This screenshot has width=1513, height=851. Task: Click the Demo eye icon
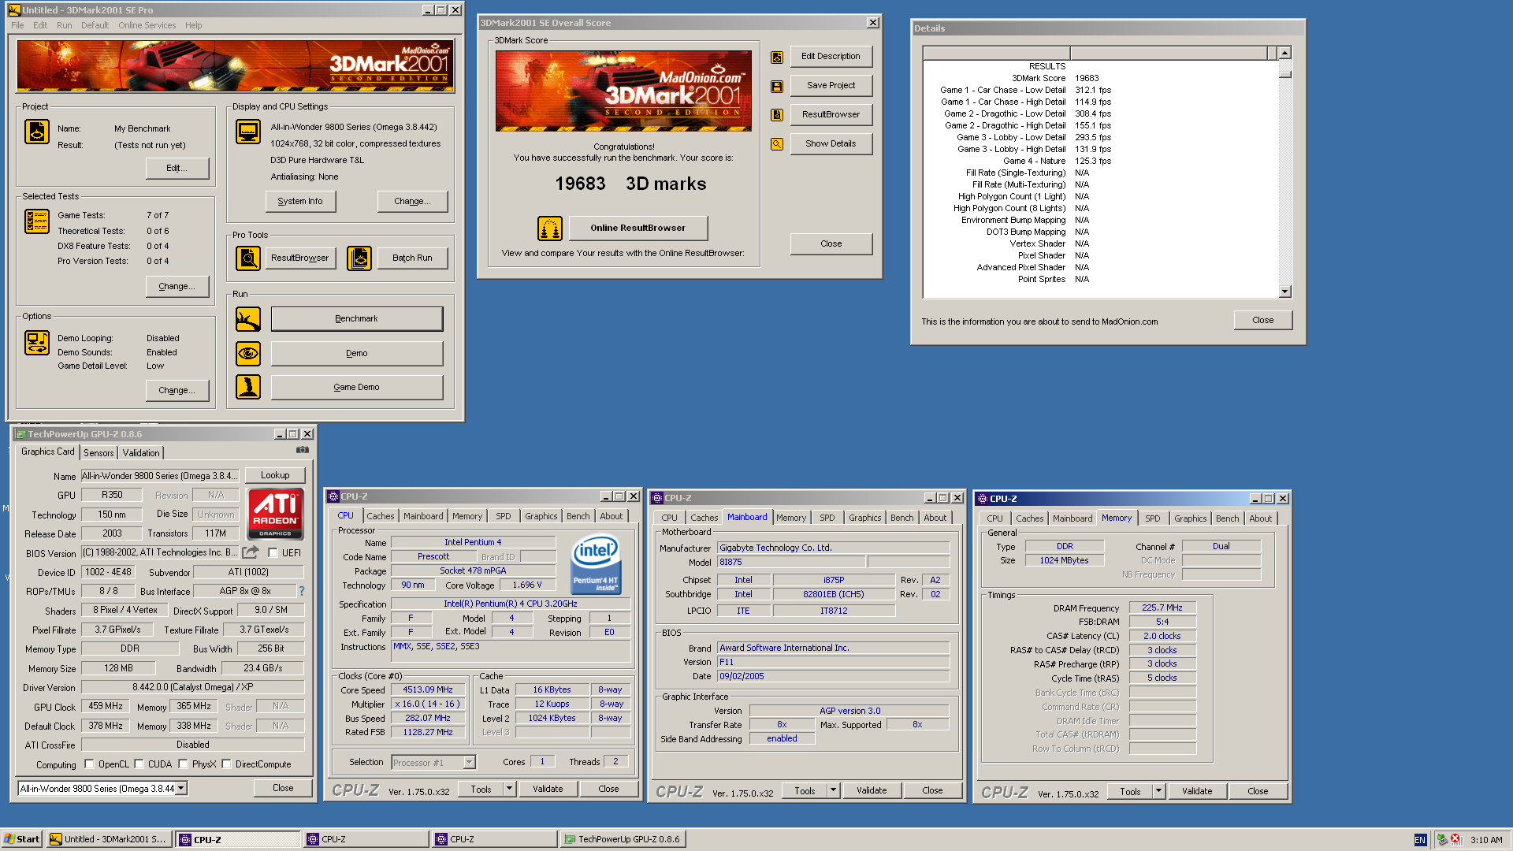point(248,353)
